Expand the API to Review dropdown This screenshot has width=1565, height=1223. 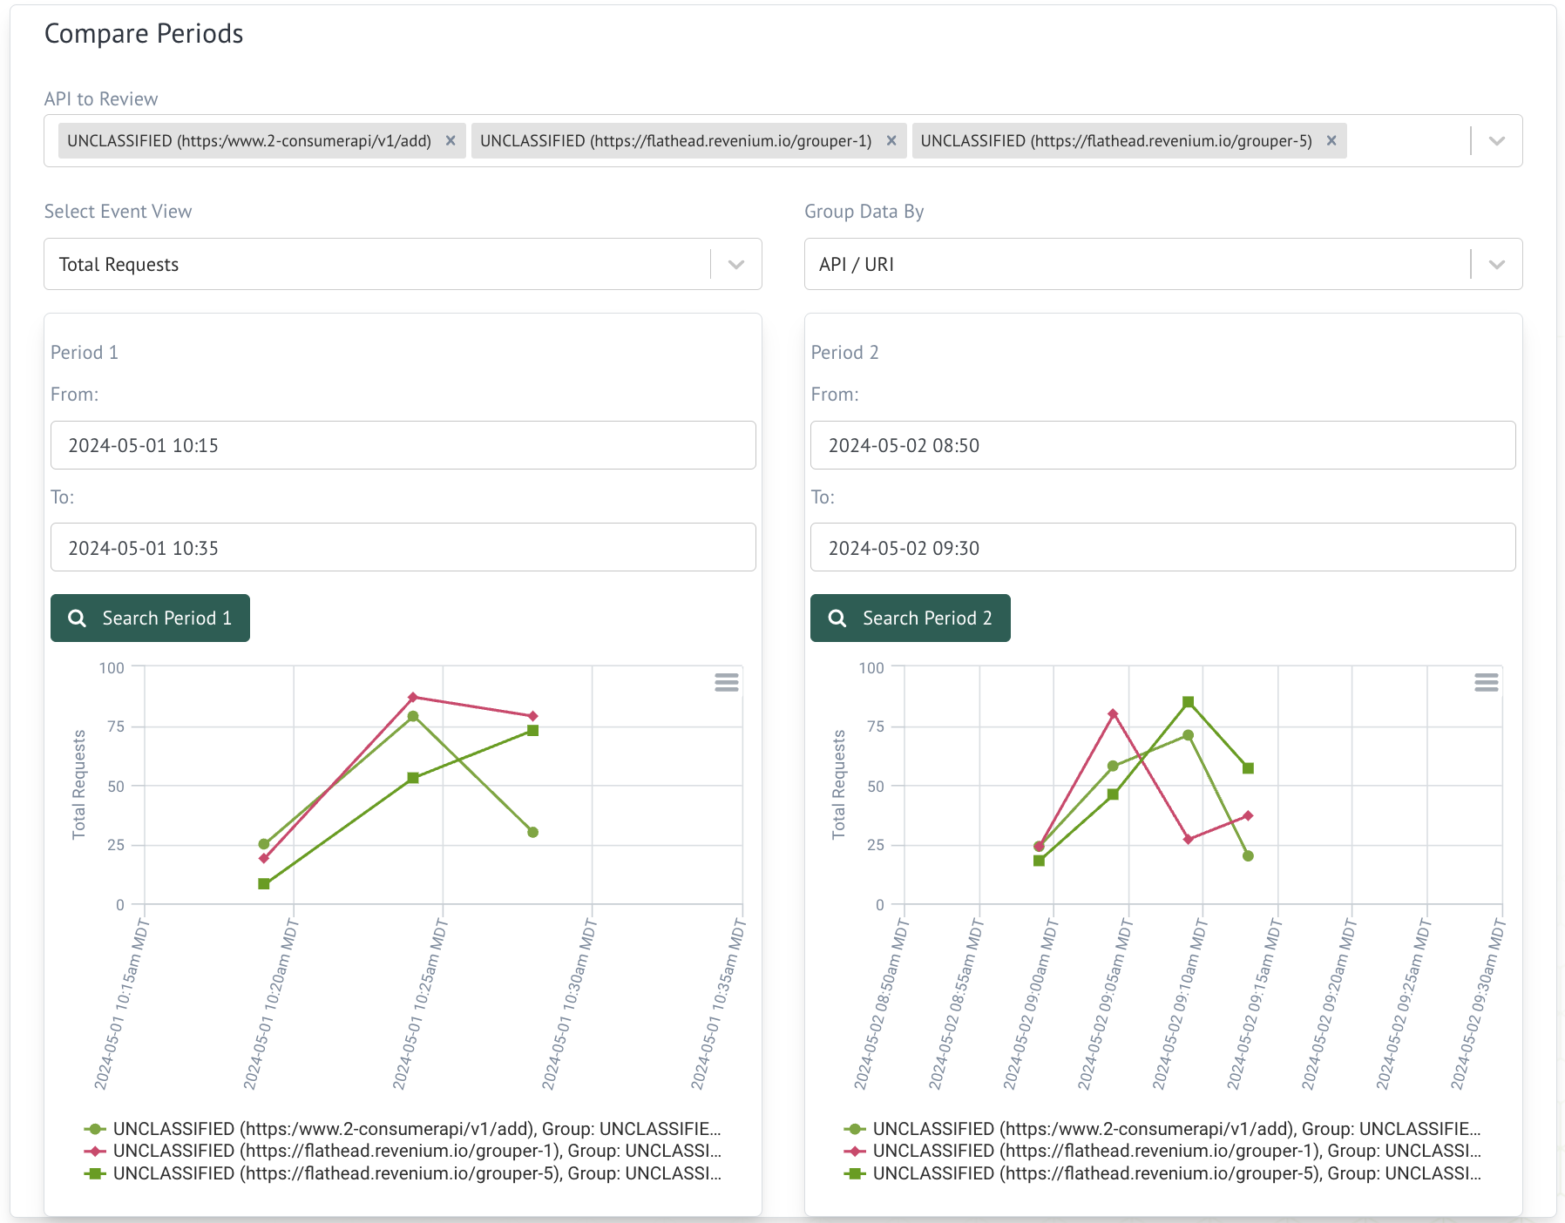(1496, 141)
